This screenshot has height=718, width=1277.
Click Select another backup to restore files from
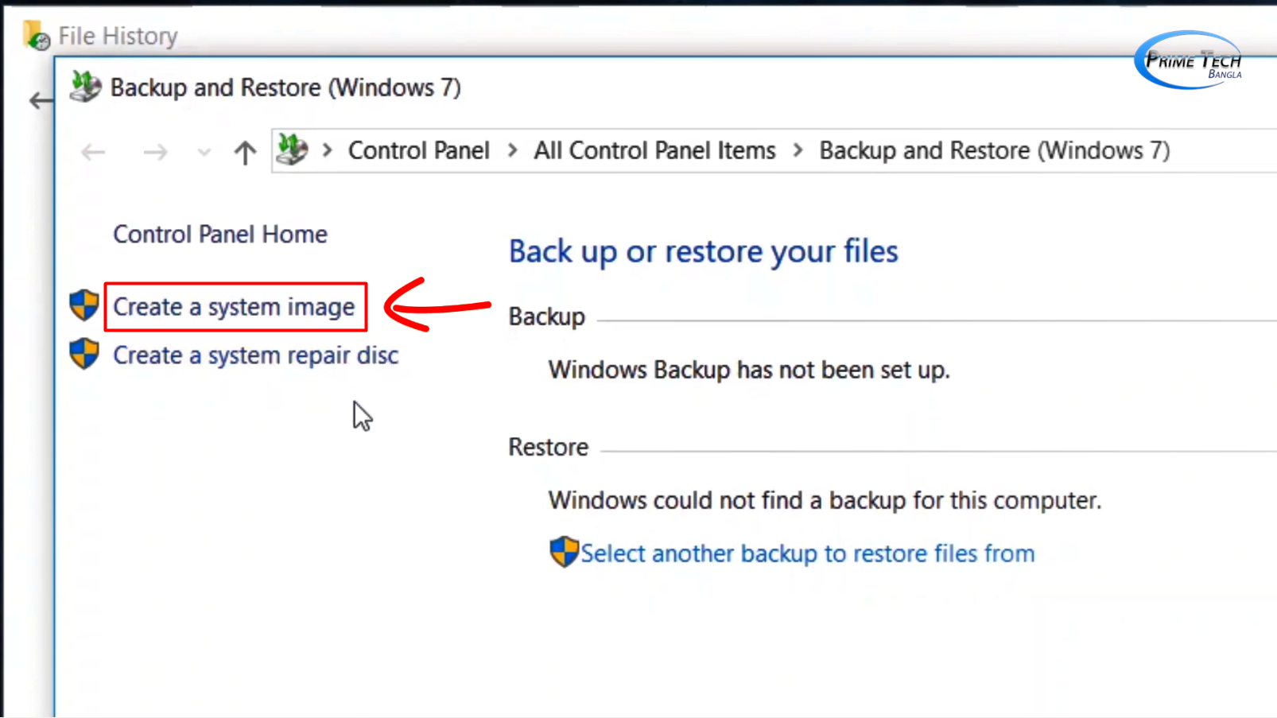[807, 553]
